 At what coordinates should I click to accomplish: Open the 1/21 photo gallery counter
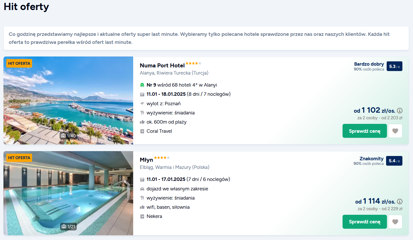68,227
